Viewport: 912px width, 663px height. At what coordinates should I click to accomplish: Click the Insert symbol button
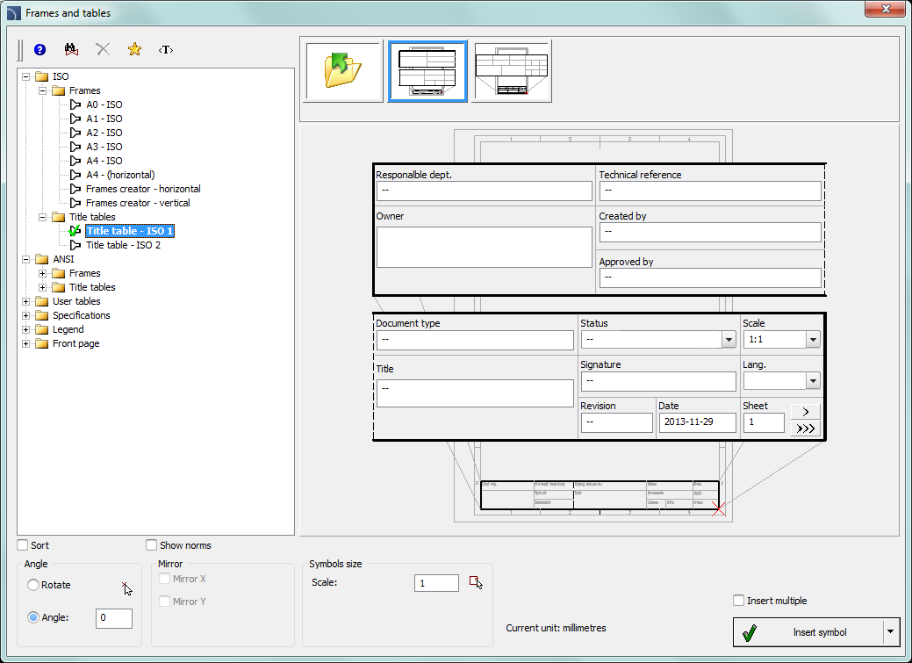pyautogui.click(x=807, y=632)
